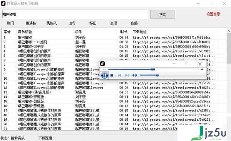The height and width of the screenshot is (141, 231).
Task: Select row 12 嘴巴嘟嘟lloveyou original sound
Action: 41,88
